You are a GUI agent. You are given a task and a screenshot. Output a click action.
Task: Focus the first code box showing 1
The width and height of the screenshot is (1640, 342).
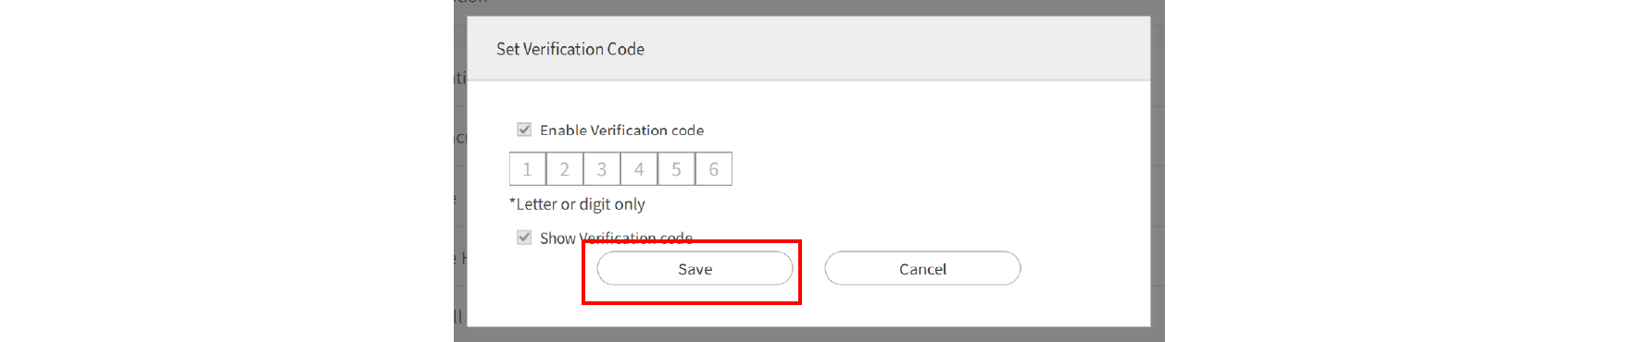click(528, 169)
